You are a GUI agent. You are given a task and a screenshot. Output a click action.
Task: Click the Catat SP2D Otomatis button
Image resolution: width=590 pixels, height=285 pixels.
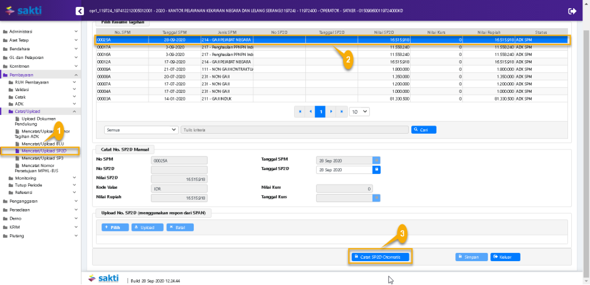coord(381,257)
